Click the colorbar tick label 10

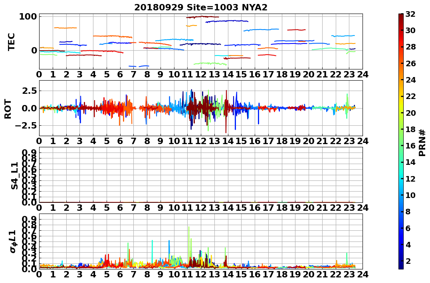(410, 195)
